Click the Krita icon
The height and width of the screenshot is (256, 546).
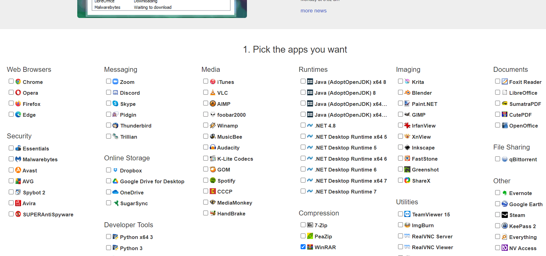click(407, 81)
